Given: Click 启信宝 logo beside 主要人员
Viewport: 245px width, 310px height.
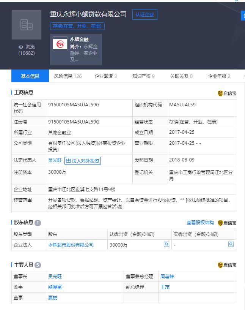Looking at the screenshot, I should point(227,265).
